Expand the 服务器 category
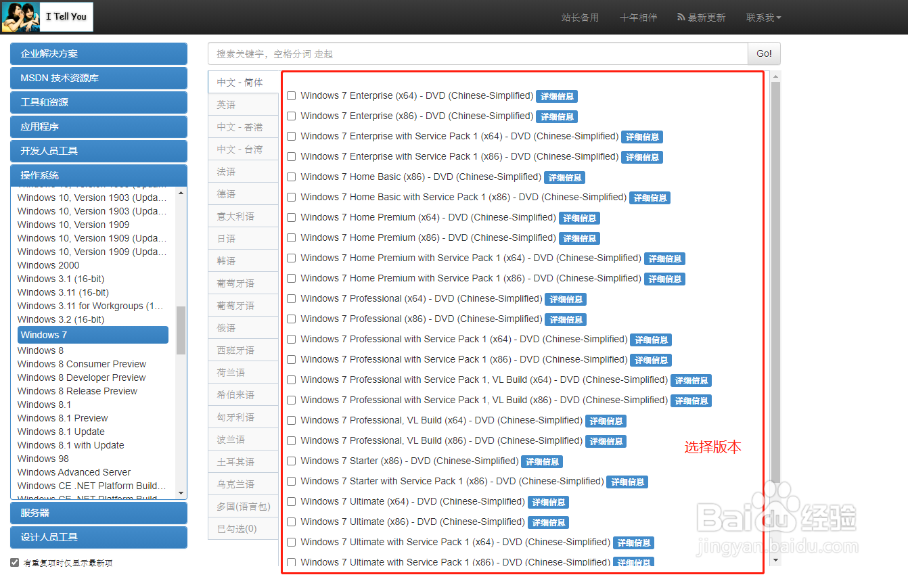Viewport: 908px width, 577px height. [x=99, y=513]
